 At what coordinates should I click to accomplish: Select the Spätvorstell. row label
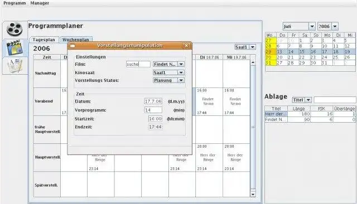pyautogui.click(x=47, y=185)
